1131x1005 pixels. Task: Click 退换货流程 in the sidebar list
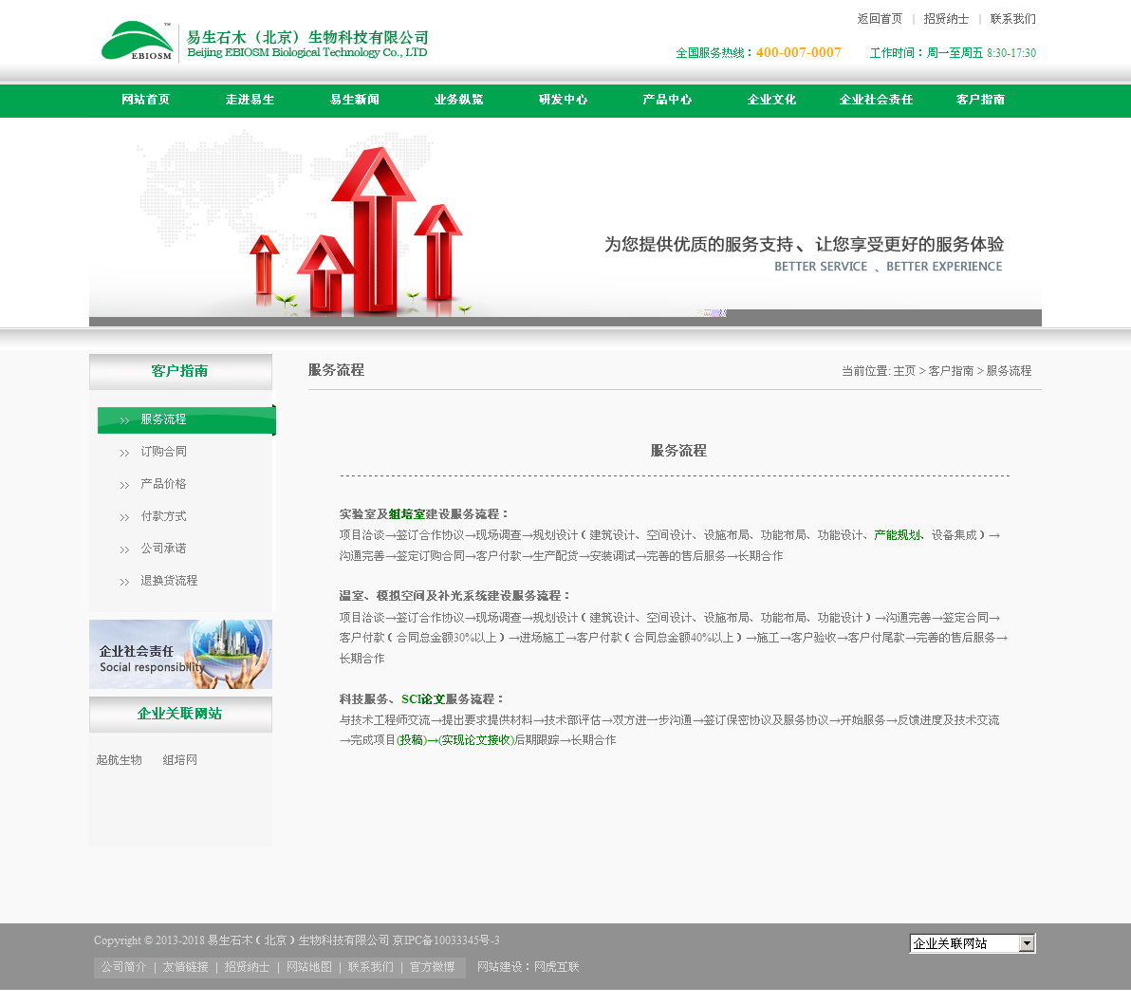[x=169, y=581]
